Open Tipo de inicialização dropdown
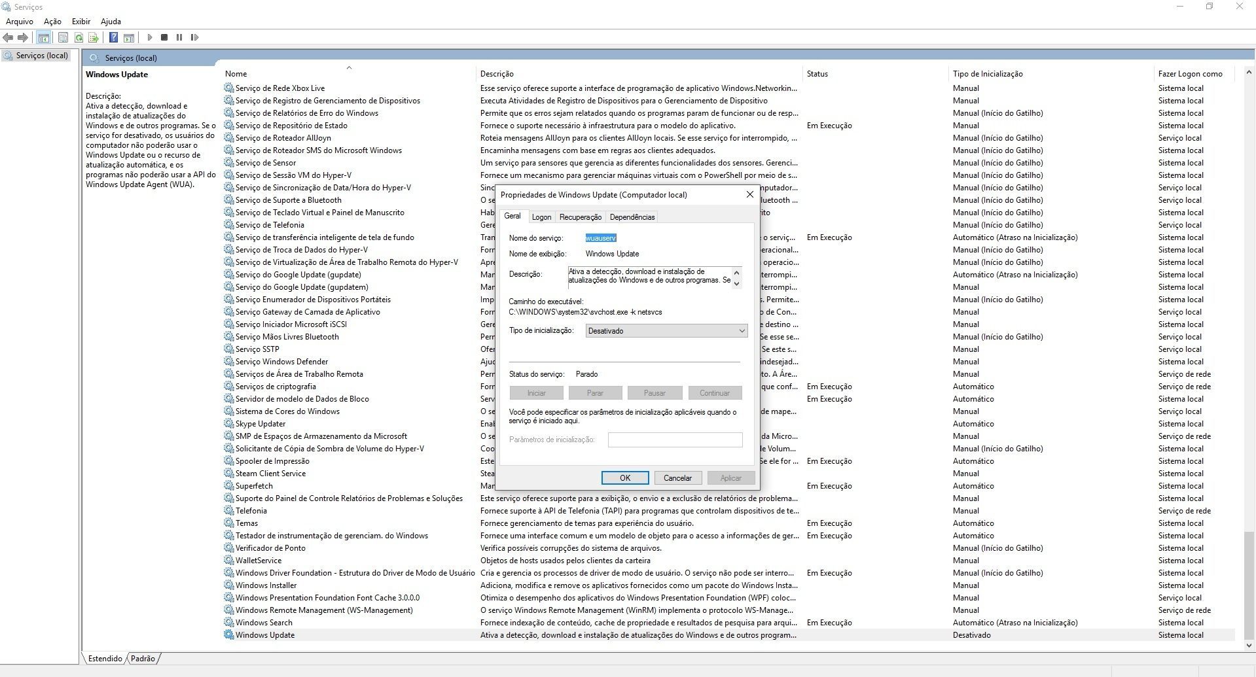This screenshot has width=1256, height=677. tap(666, 331)
